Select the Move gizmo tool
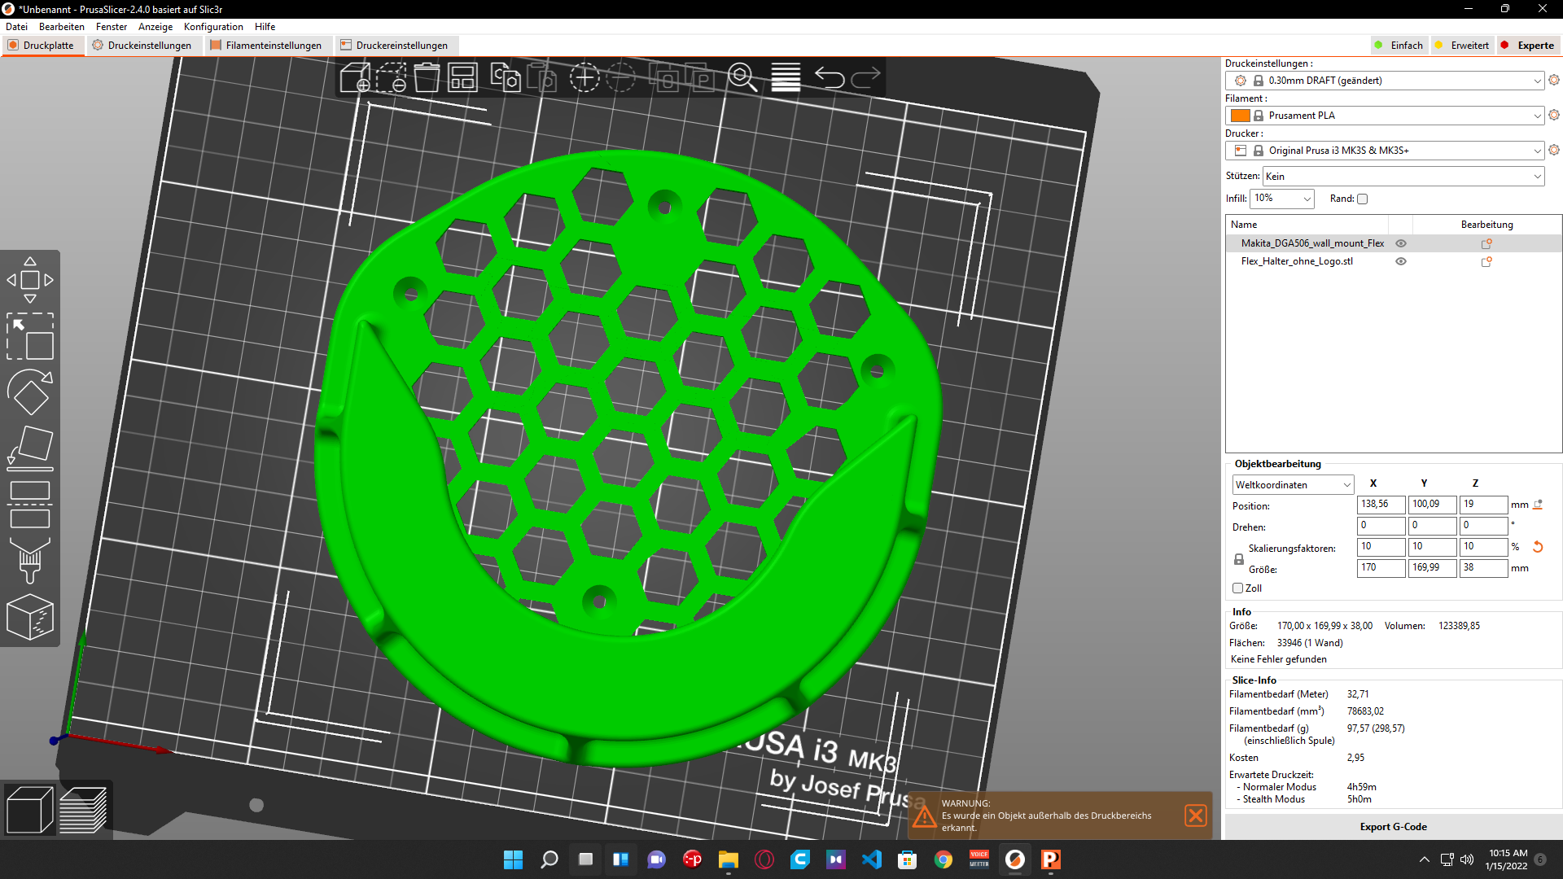1563x879 pixels. [x=30, y=280]
